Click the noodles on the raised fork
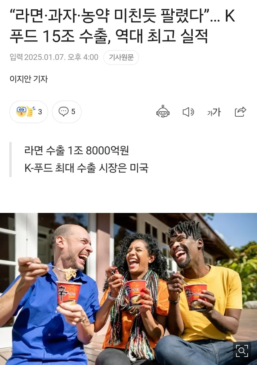Viewport: 257px width, 365px height. [71, 274]
